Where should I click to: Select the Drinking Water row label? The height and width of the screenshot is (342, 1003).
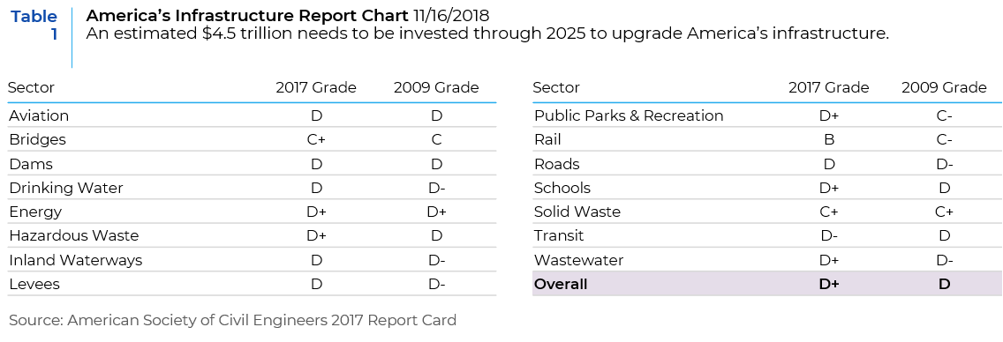coord(66,189)
